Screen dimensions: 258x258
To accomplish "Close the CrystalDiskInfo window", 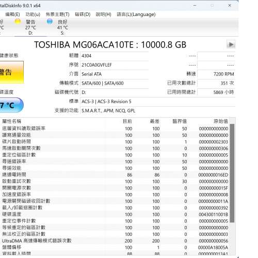I will point(230,6).
